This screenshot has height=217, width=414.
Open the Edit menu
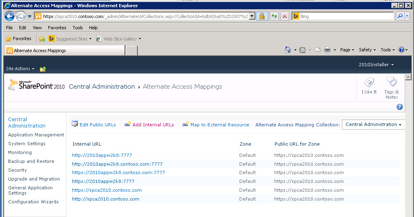point(23,28)
